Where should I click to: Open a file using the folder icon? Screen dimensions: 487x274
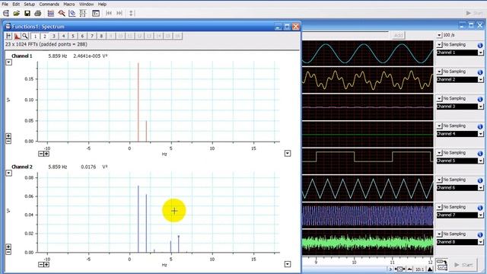(17, 13)
